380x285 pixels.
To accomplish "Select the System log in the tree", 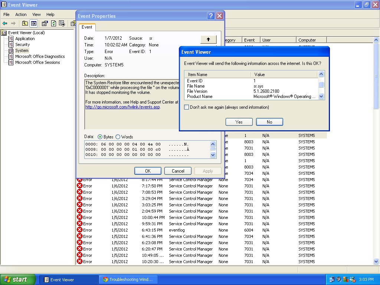I will pos(22,50).
